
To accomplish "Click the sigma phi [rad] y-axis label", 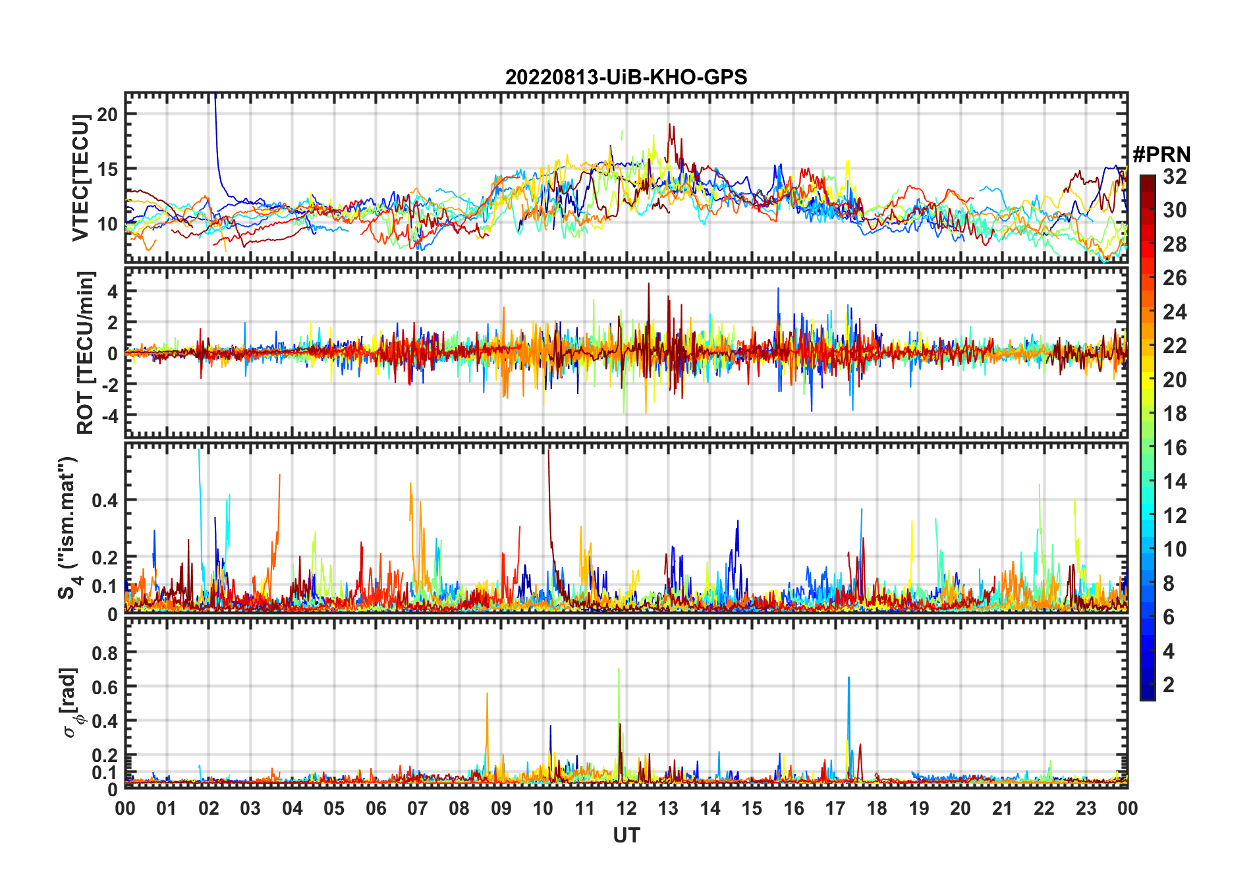I will [x=71, y=702].
